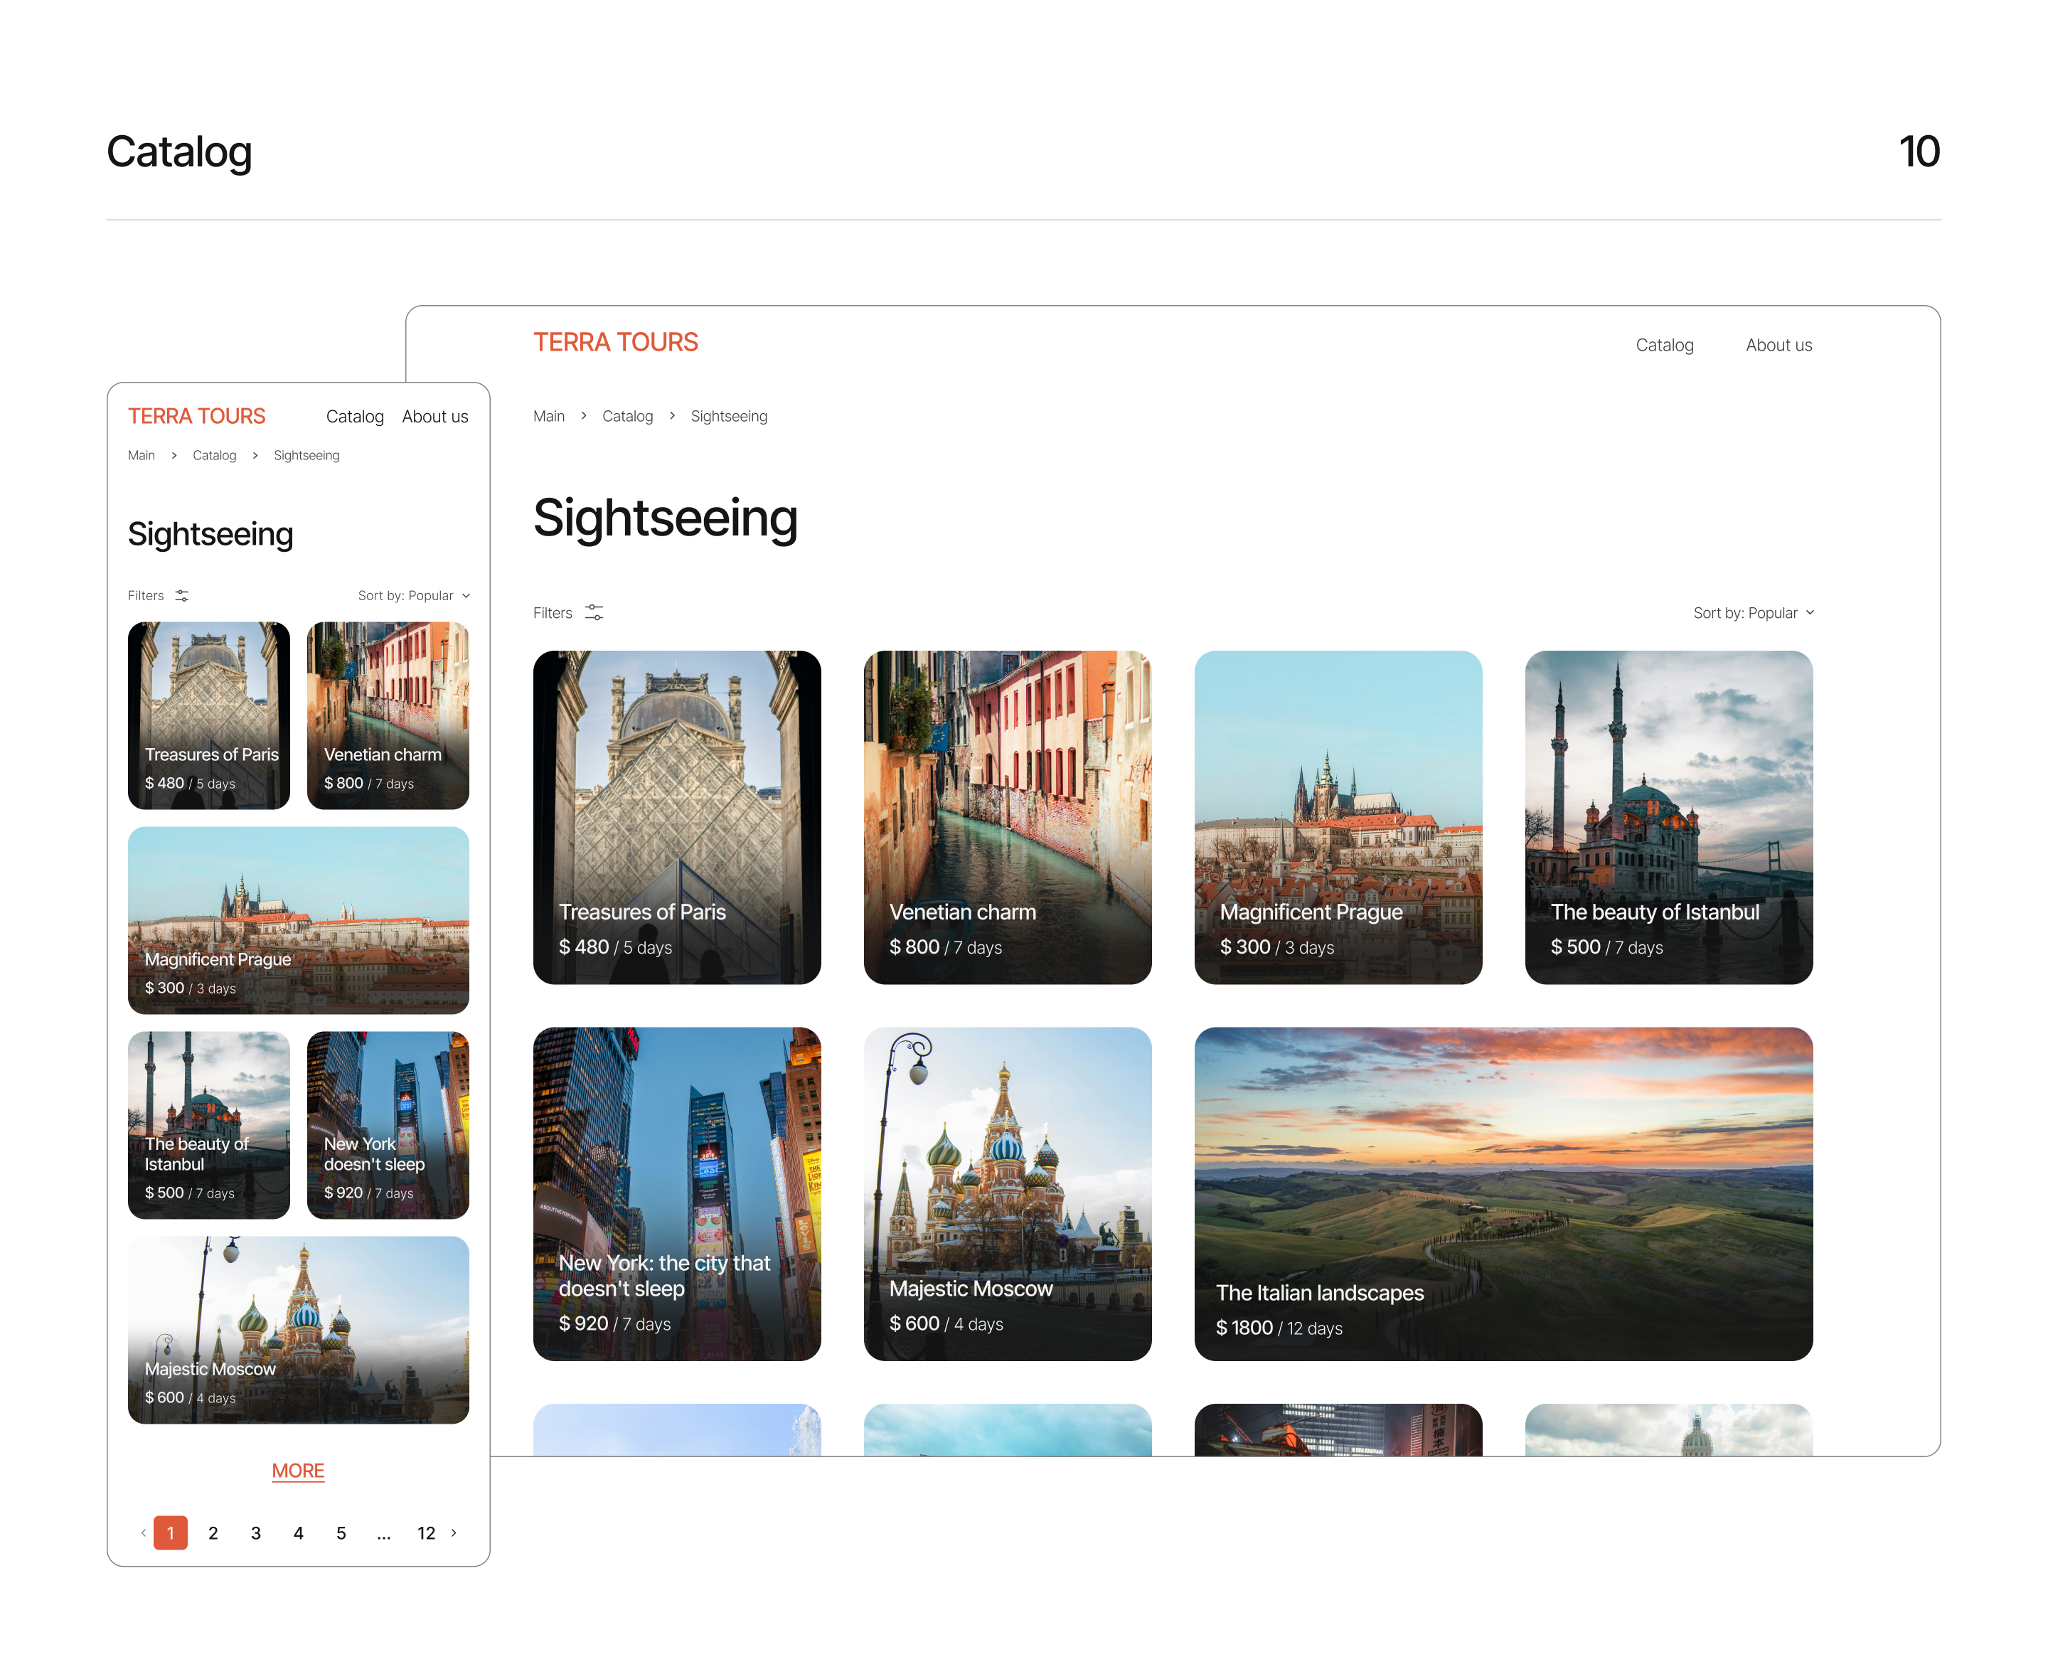
Task: Open filters icon in mobile view
Action: (182, 596)
